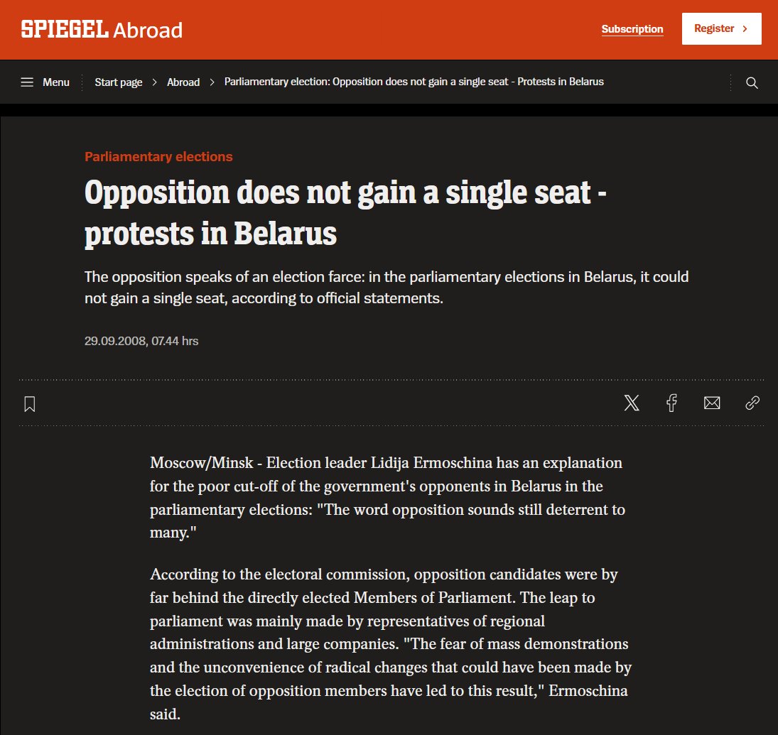Click the main article headline
Screen dimensions: 778x735
click(345, 212)
